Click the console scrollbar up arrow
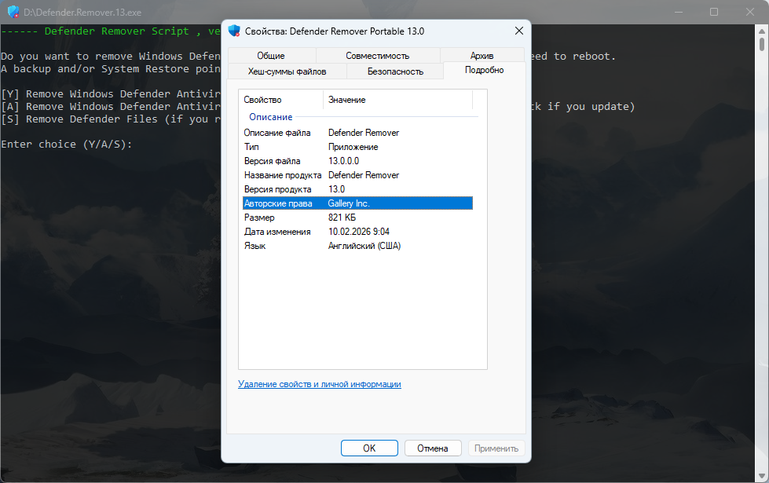 tap(762, 31)
